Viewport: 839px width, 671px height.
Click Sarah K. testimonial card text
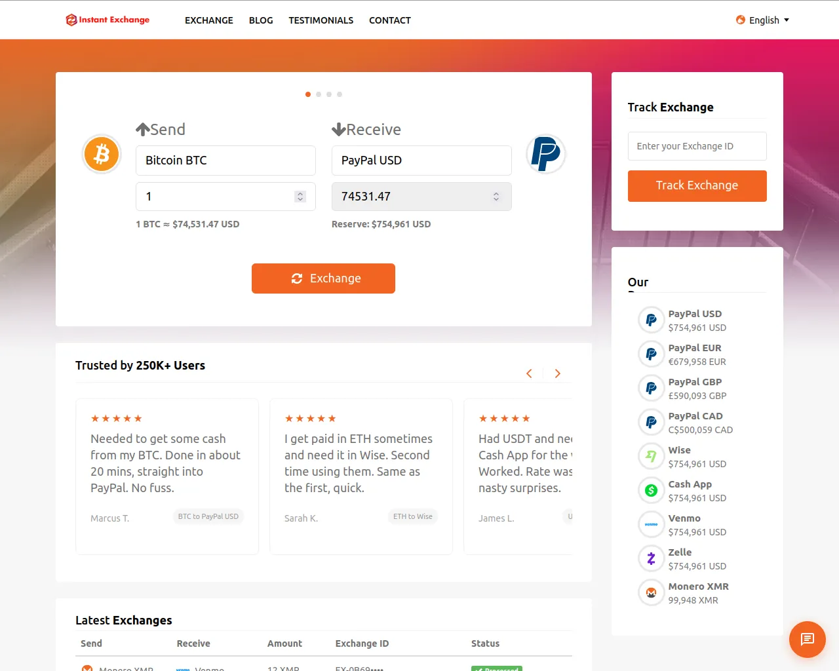(x=359, y=463)
